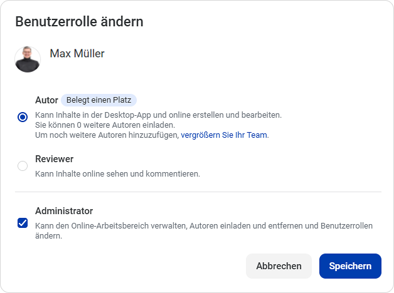Click the Administrator heading label
The height and width of the screenshot is (293, 394).
click(64, 211)
